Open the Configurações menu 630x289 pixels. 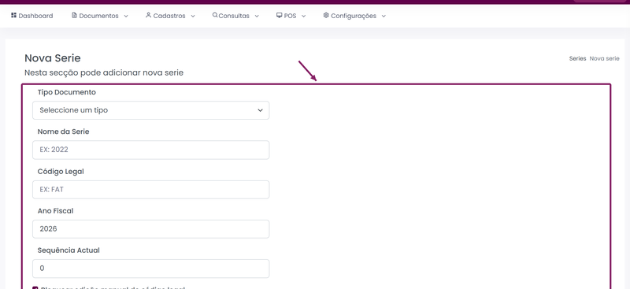tap(354, 16)
